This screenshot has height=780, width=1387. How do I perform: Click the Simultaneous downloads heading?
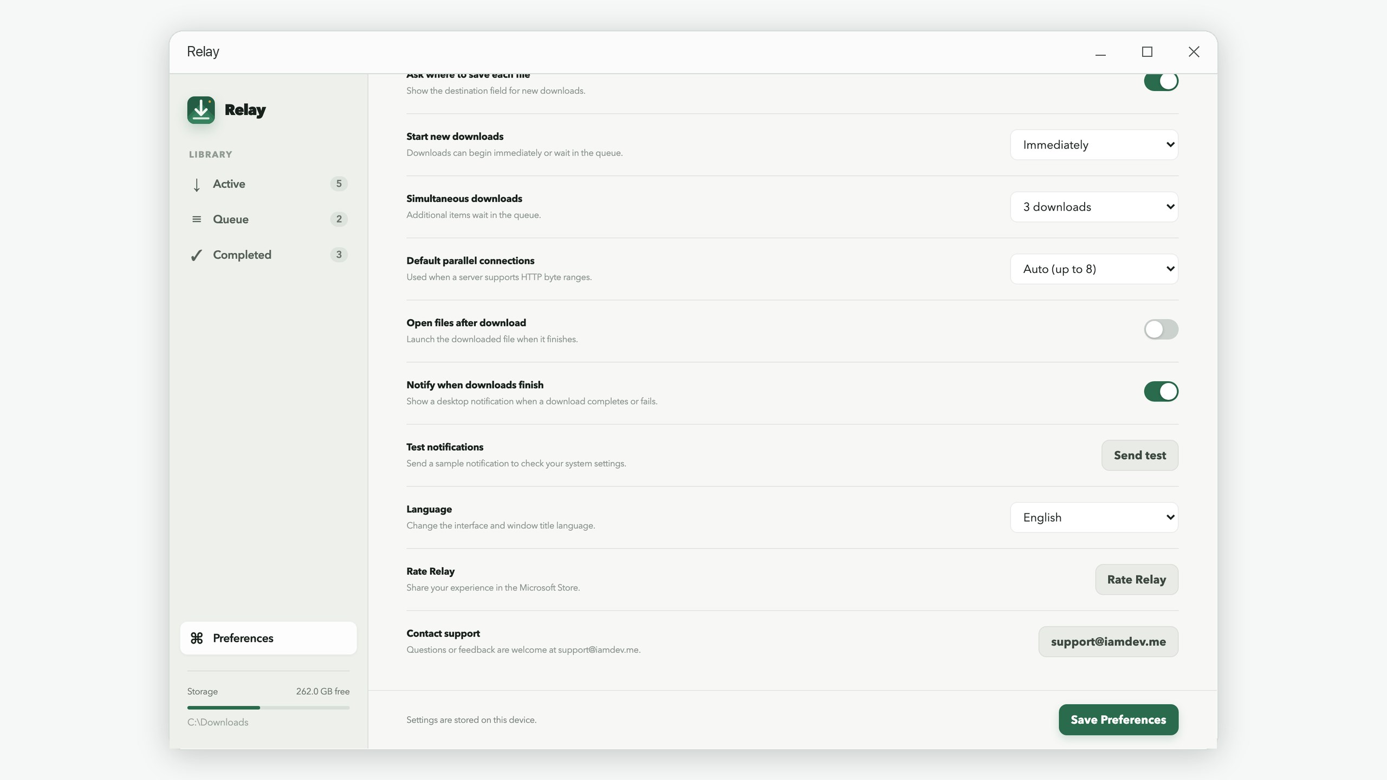(464, 199)
